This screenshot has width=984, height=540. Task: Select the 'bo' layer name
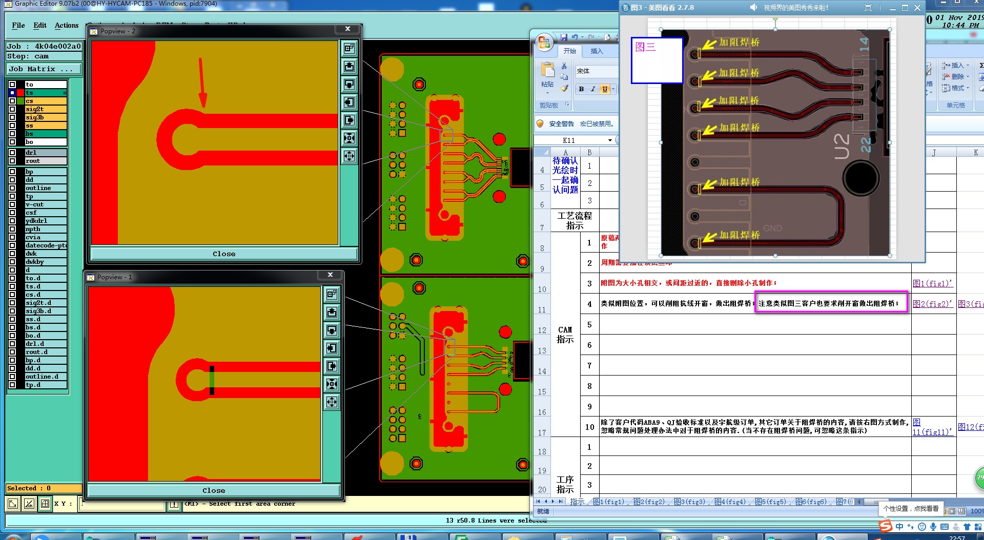pyautogui.click(x=46, y=142)
